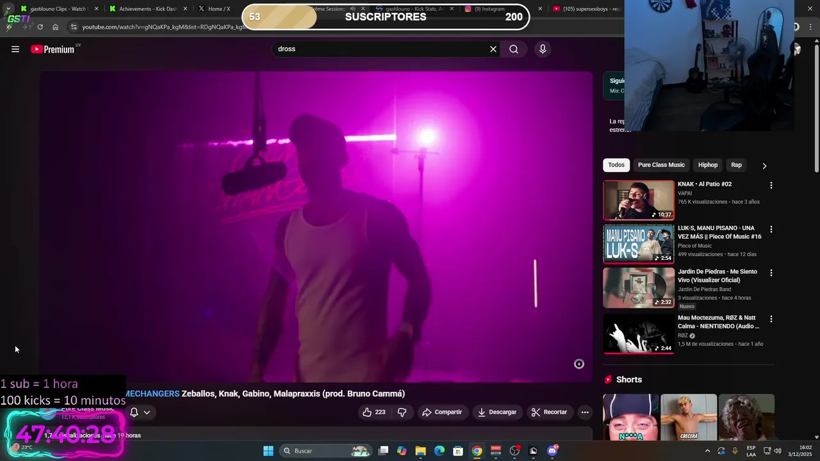Open Voicemeeter from the taskbar
This screenshot has width=820, height=461.
(x=496, y=451)
